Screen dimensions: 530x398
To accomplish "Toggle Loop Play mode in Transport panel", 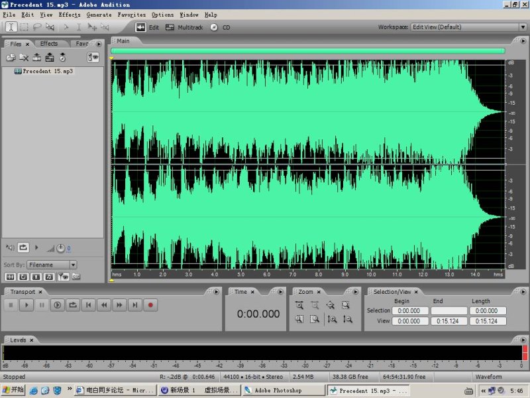I will (72, 305).
